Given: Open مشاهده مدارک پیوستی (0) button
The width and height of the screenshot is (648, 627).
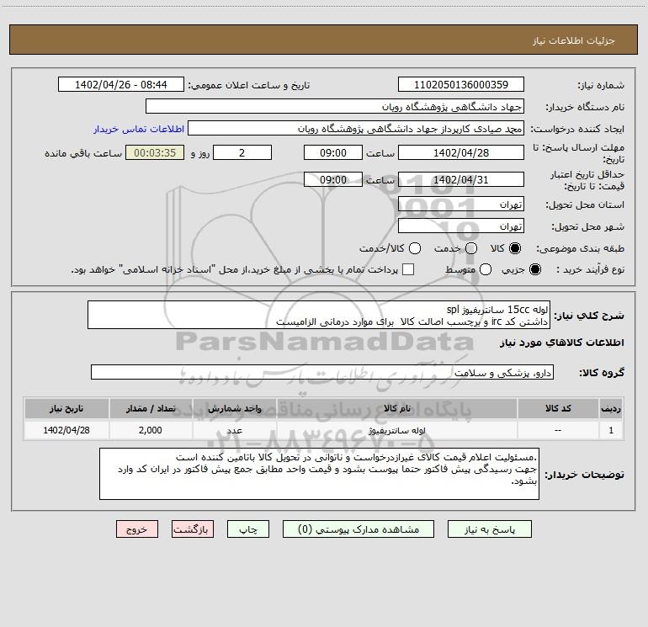Looking at the screenshot, I should (x=359, y=529).
